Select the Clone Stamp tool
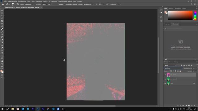 tap(2, 34)
